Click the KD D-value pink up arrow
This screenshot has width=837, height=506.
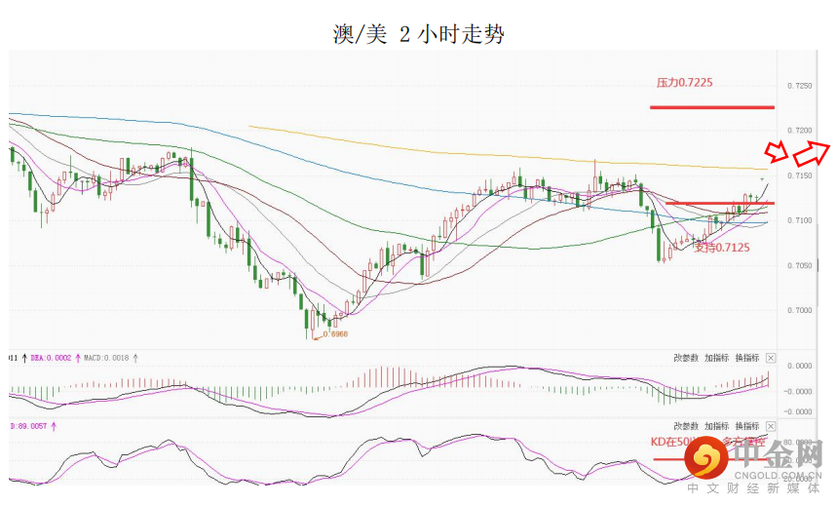pos(54,426)
